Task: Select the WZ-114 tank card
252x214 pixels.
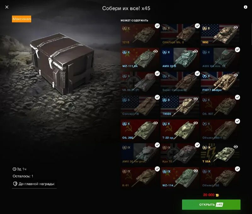Action: tap(180, 178)
